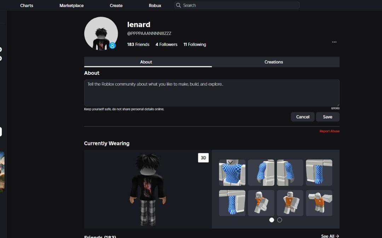Click the Save button
382x238 pixels.
(328, 117)
